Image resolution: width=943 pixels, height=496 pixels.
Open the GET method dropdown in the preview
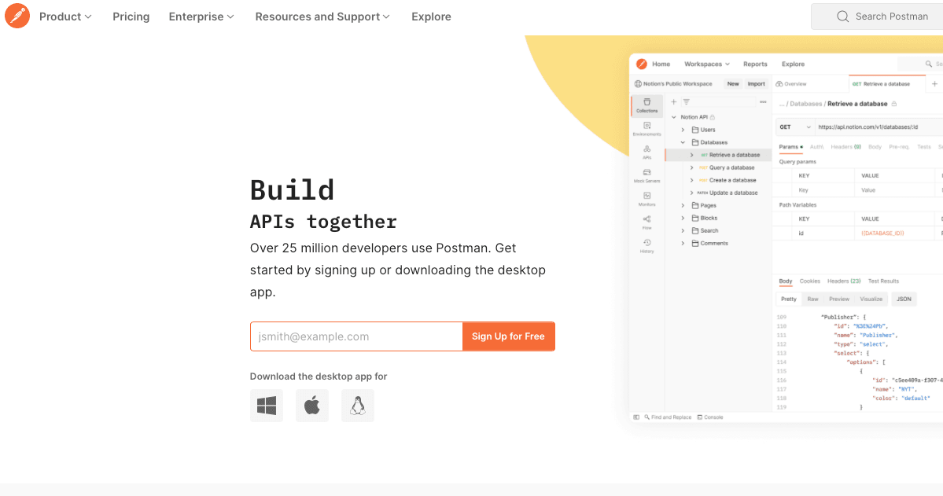(x=794, y=127)
